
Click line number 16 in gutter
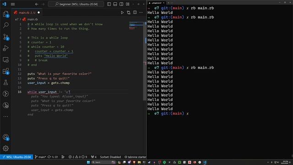(x=20, y=92)
